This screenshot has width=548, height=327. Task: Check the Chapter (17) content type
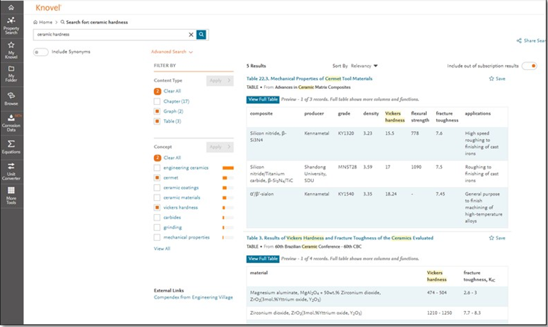coord(158,102)
